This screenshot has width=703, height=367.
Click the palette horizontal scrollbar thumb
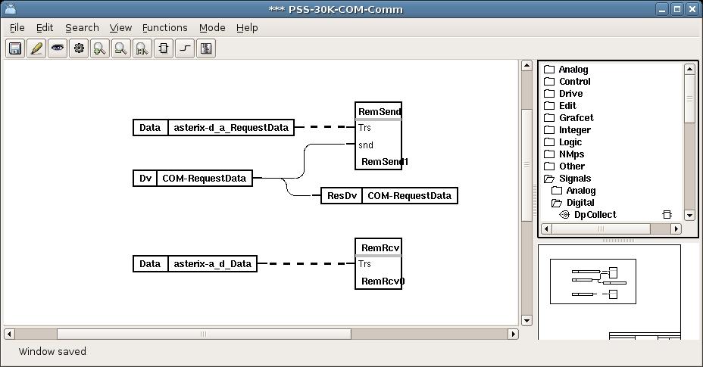pos(601,229)
